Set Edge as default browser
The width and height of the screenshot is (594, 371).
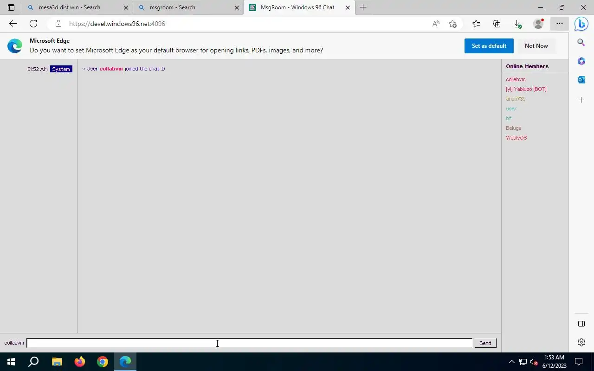(489, 46)
